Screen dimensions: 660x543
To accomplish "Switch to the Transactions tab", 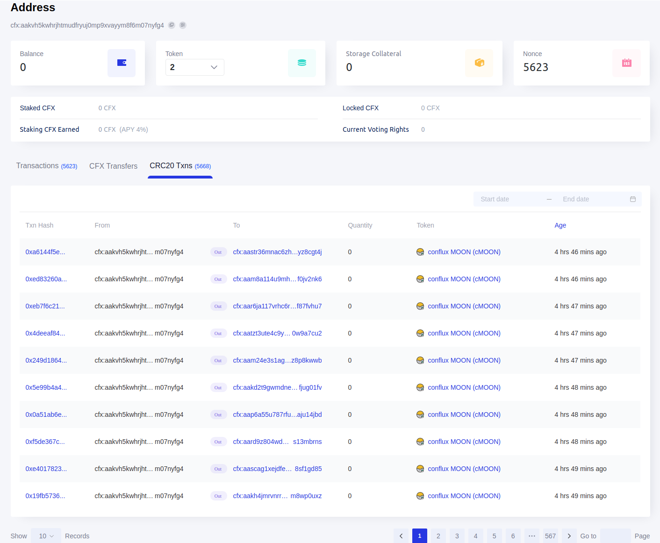I will (47, 166).
